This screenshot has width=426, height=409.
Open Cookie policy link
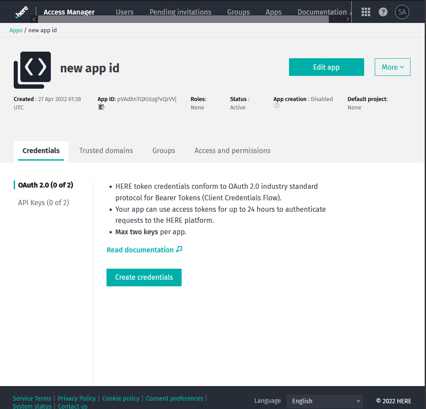pos(121,398)
